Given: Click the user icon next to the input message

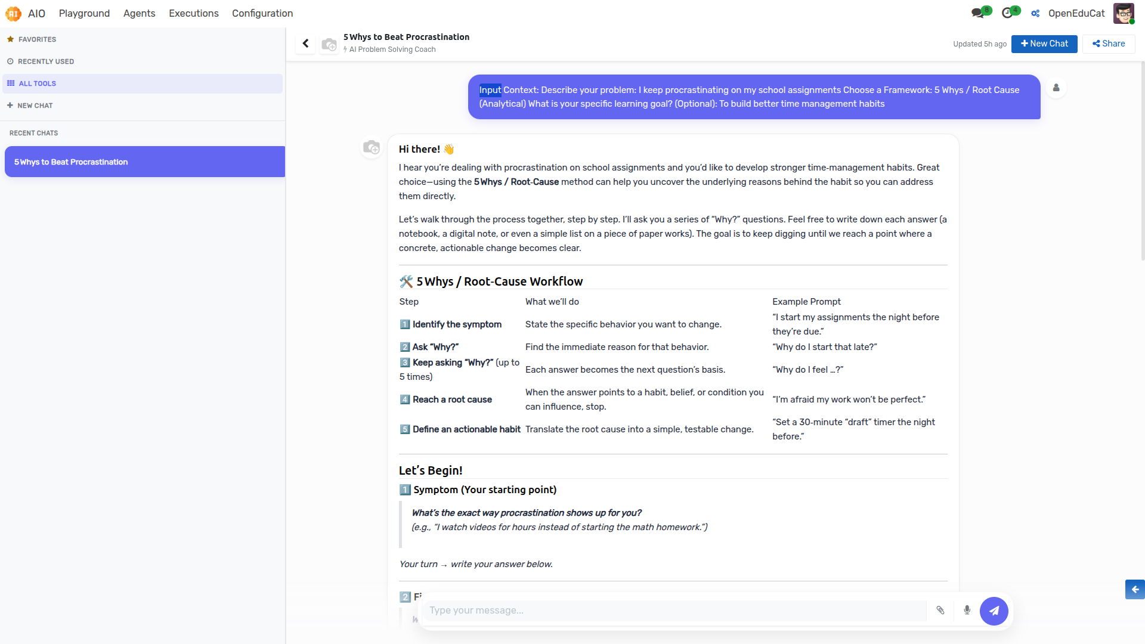Looking at the screenshot, I should [1056, 88].
